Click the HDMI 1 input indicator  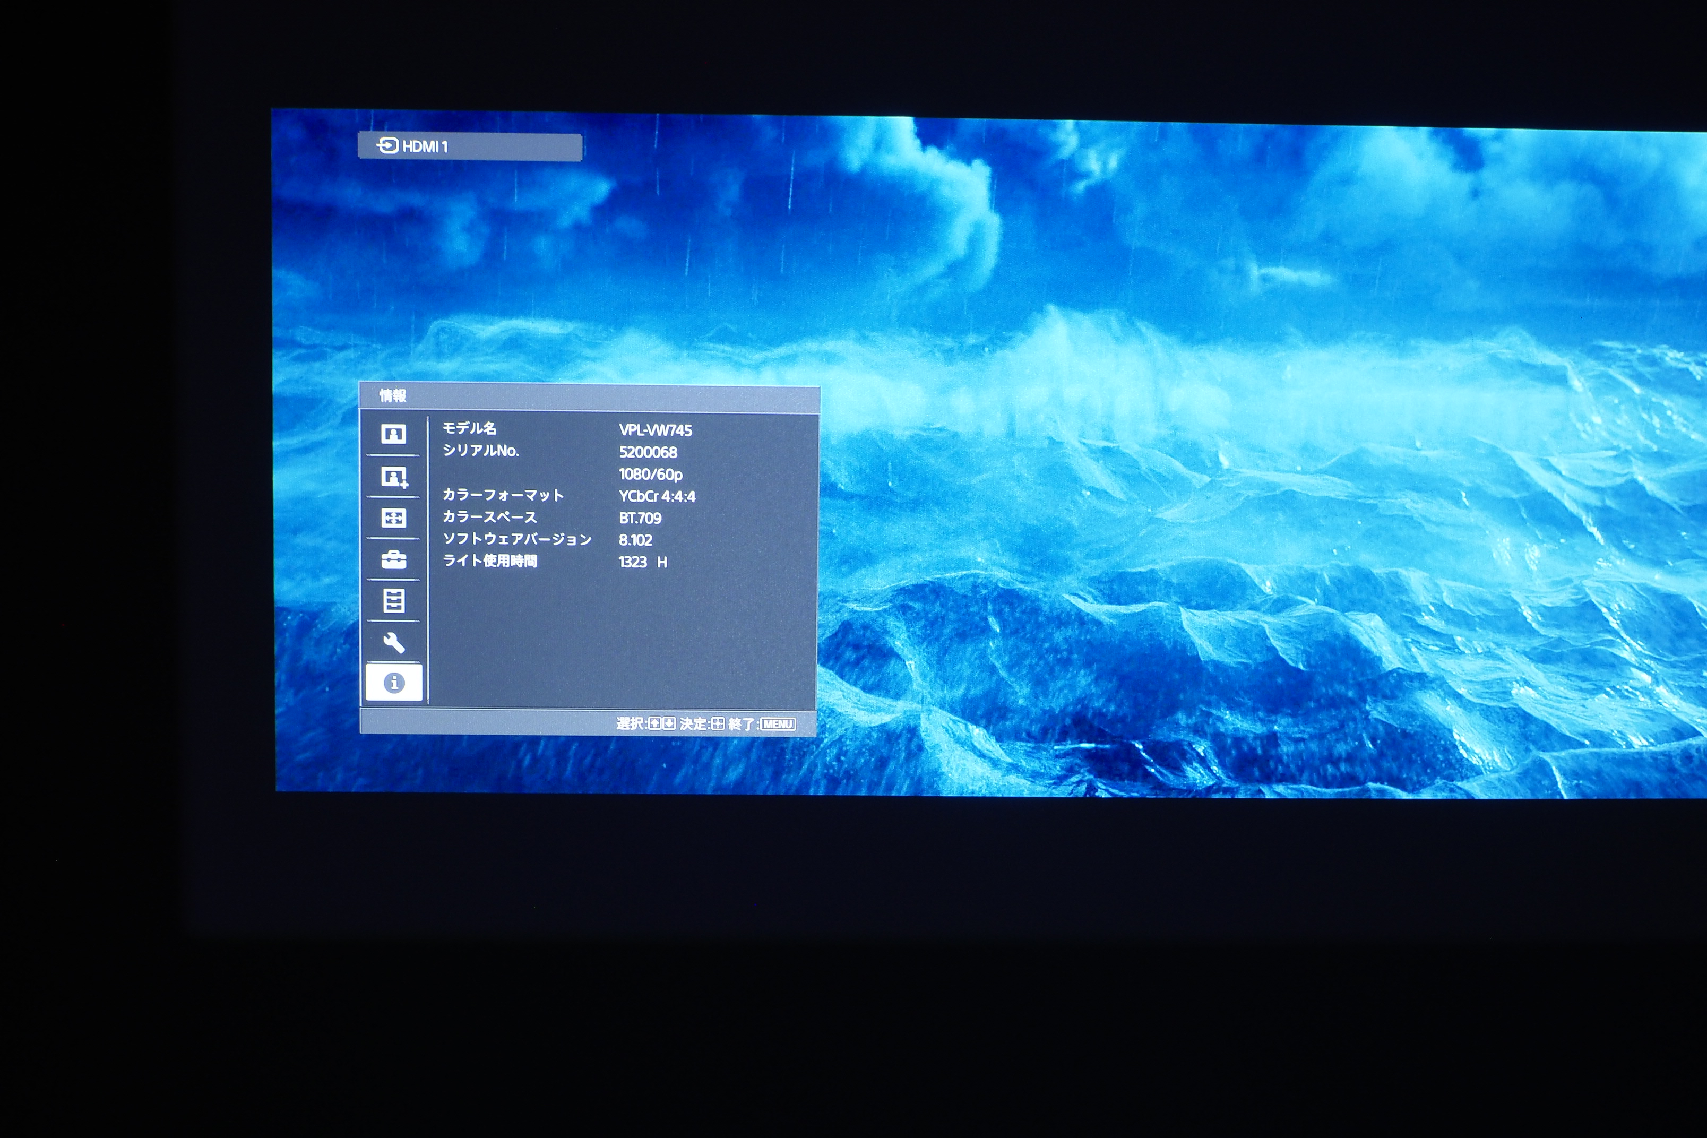click(x=470, y=146)
